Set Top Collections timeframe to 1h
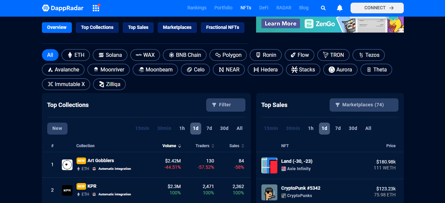This screenshot has width=445, height=203. pyautogui.click(x=182, y=128)
